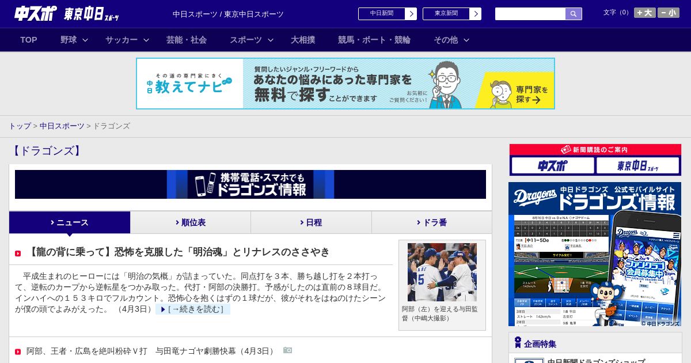
Task: Click the photo caption 阿部（左）を迎える与田監督
Action: point(440,313)
